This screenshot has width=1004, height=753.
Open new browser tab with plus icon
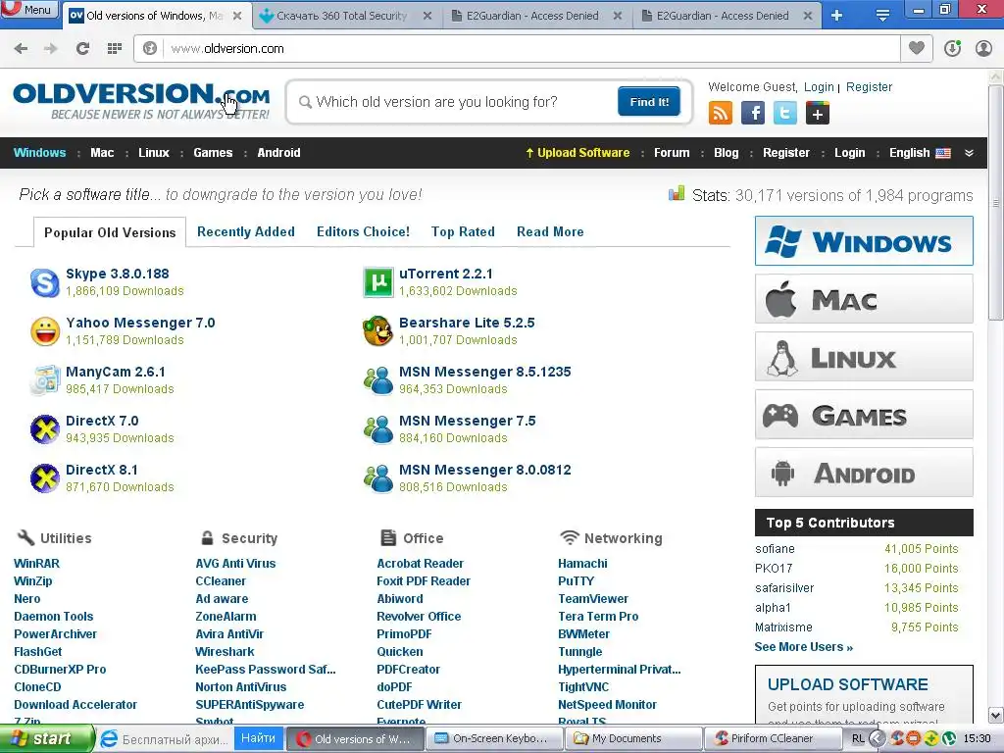[836, 16]
